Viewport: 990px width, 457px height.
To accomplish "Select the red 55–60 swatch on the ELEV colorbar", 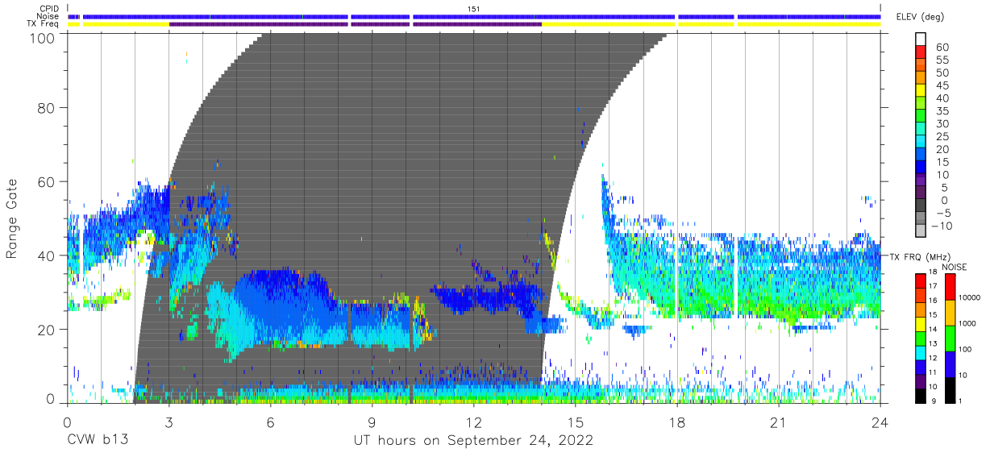I will click(921, 53).
